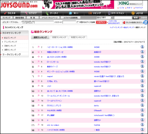Image resolution: width=148 pixels, height=134 pixels.
Task: Open the song search type dropdown
Action: 105,18
